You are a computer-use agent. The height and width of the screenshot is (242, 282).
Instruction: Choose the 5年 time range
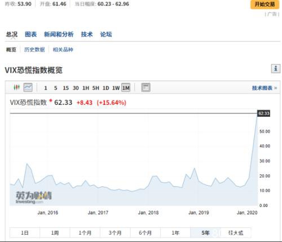pyautogui.click(x=205, y=233)
